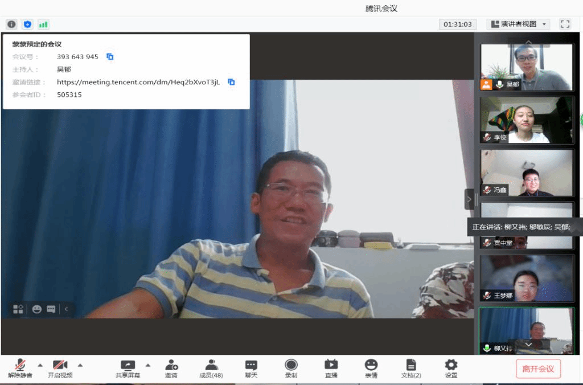Collapse the participant video sidebar
Viewport: 583px width, 385px height.
click(469, 199)
